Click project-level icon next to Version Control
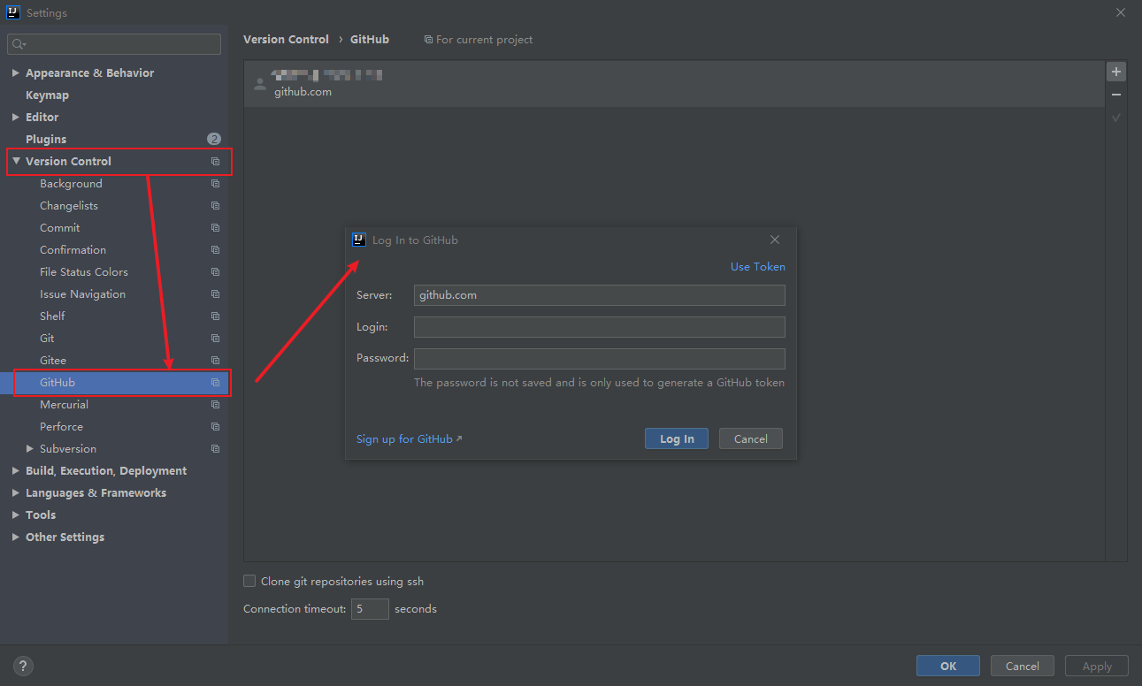 215,162
